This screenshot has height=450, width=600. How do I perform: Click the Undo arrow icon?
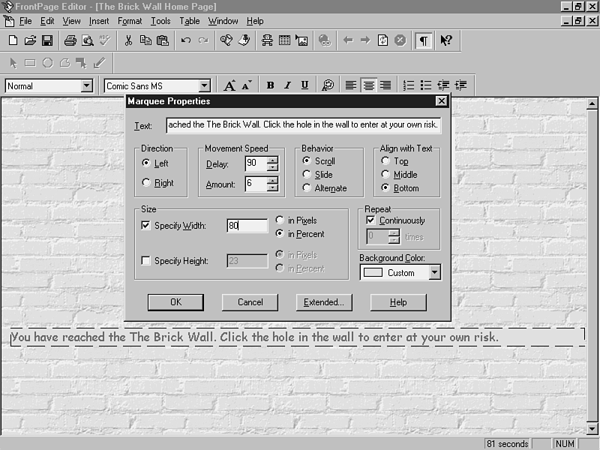[x=186, y=40]
